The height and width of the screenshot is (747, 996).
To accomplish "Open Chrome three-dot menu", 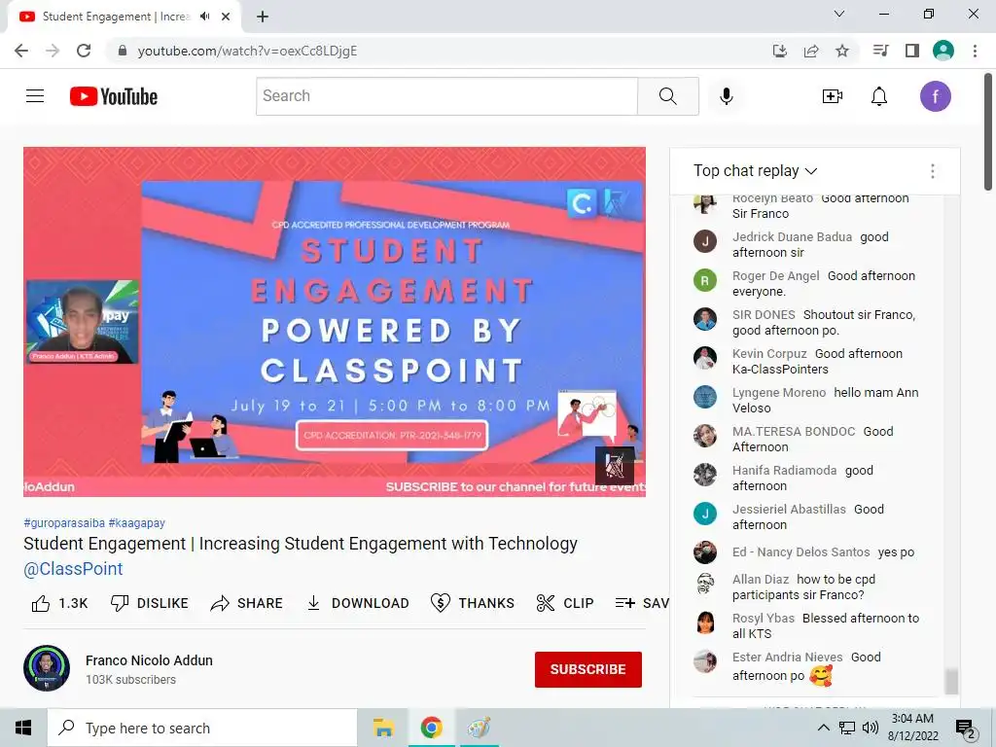I will click(975, 51).
